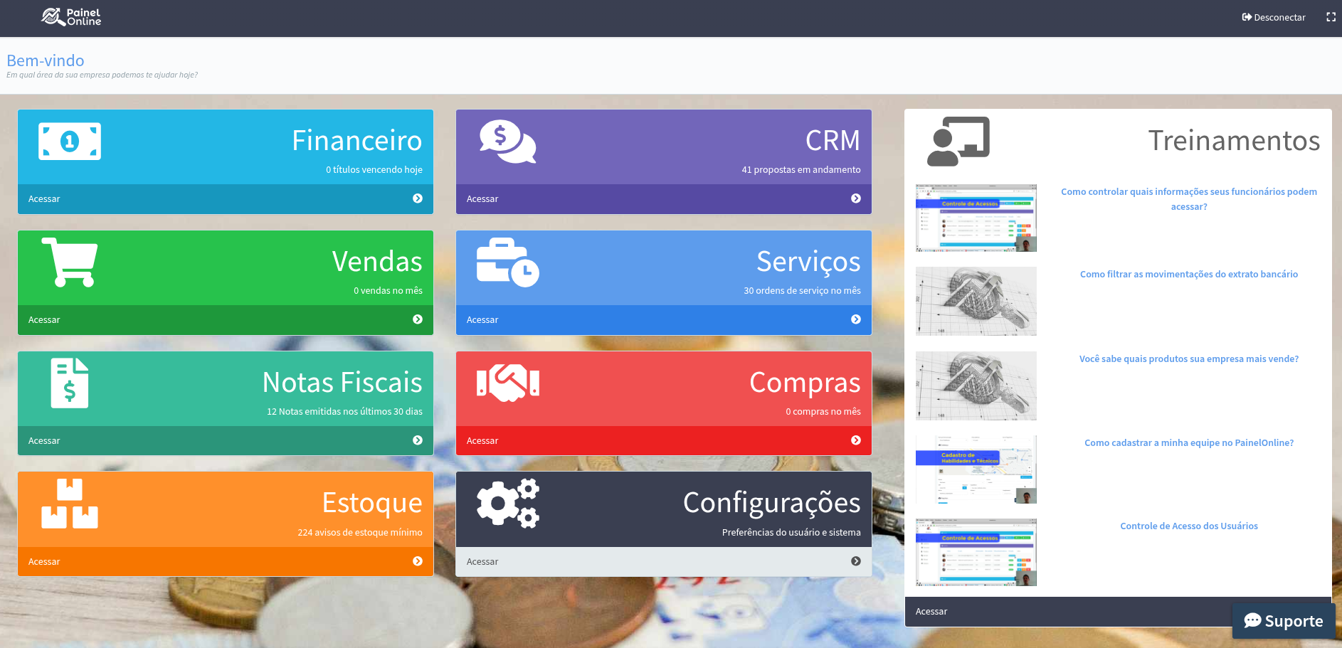
Task: Open link about filtering extrato bancário
Action: pos(1188,274)
